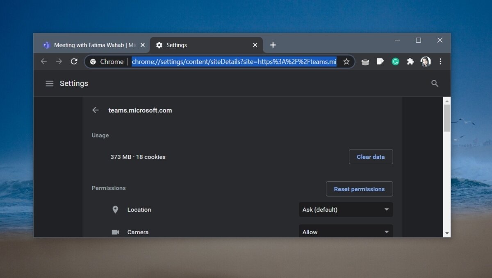Expand the Location permission dropdown
Image resolution: width=492 pixels, height=278 pixels.
[x=346, y=210]
